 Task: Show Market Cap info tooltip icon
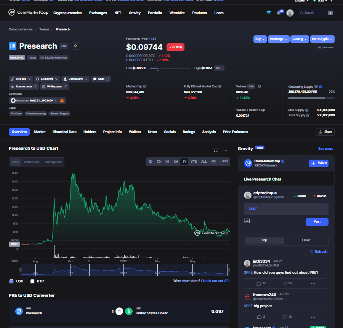[144, 86]
